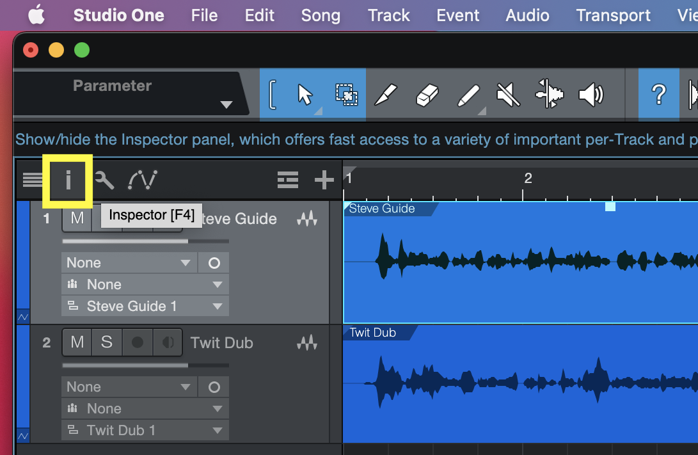698x455 pixels.
Task: Arm record on Twit Dub track
Action: [137, 343]
